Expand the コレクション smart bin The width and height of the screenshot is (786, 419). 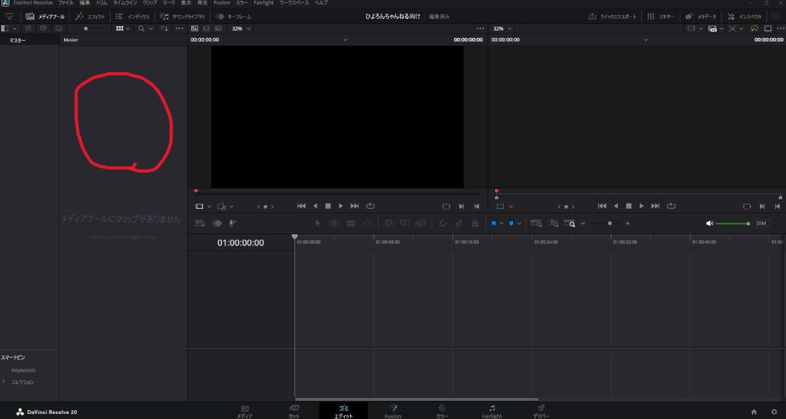[x=4, y=381]
